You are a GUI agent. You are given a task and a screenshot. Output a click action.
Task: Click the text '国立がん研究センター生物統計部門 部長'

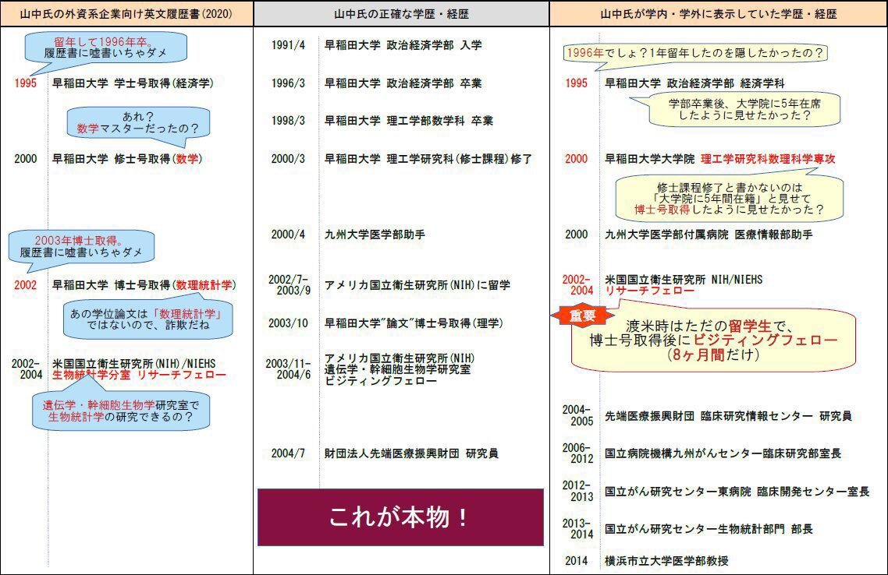pos(709,529)
